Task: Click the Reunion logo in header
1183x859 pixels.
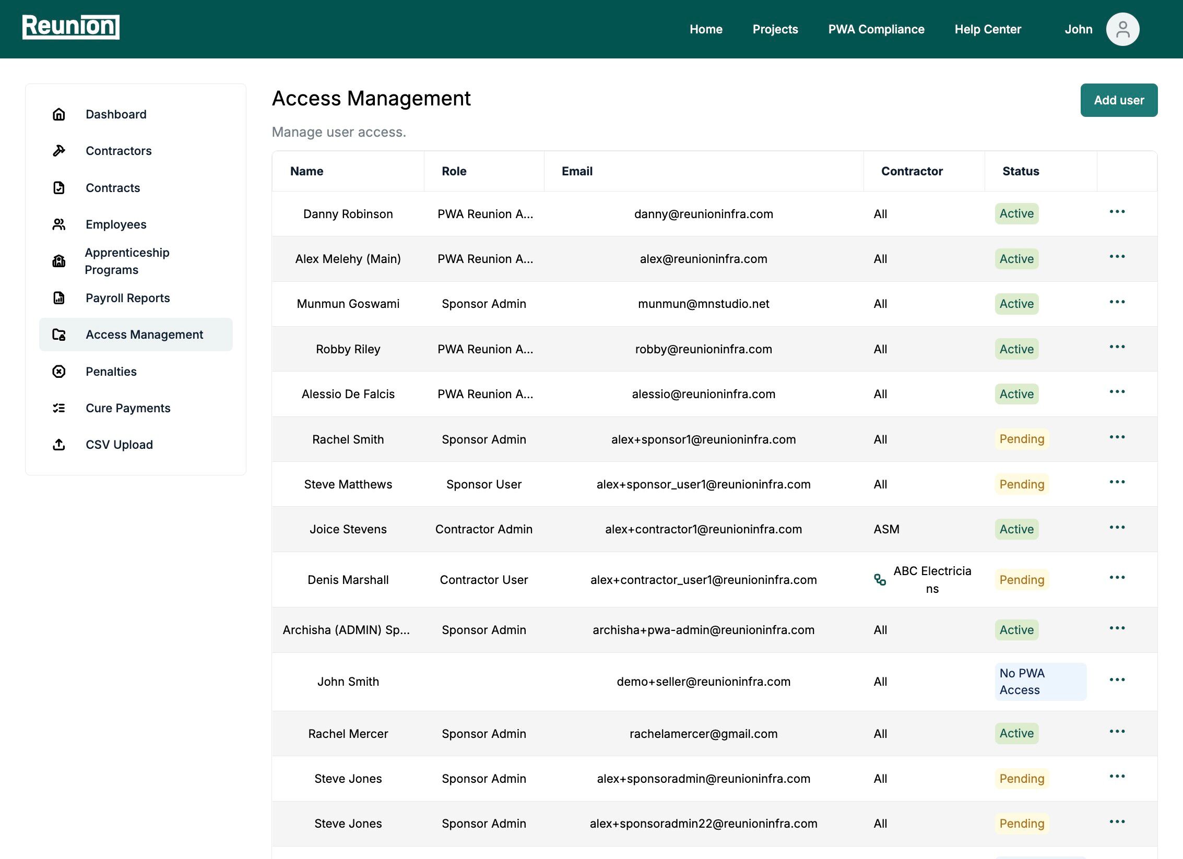Action: click(71, 27)
